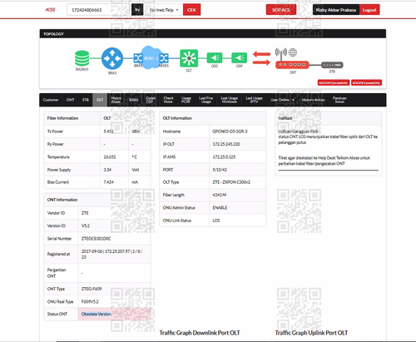416x342 pixels.
Task: Click the ONU Link Status value LOS
Action: [216, 221]
